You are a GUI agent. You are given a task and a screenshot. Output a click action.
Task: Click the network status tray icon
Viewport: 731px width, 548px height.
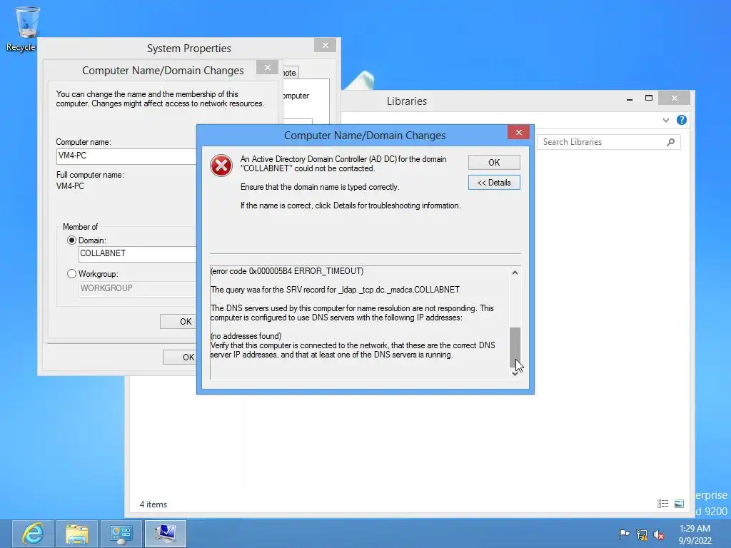point(642,534)
